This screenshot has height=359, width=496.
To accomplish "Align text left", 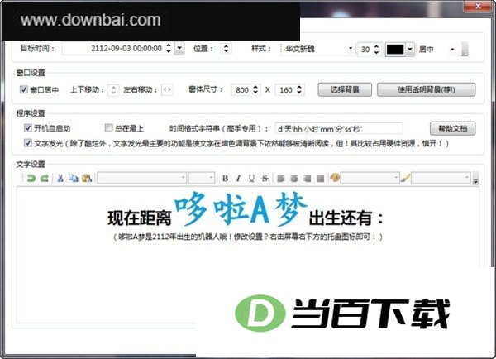I will tap(281, 179).
